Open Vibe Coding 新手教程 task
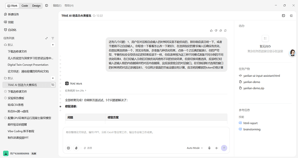 coord(21,131)
